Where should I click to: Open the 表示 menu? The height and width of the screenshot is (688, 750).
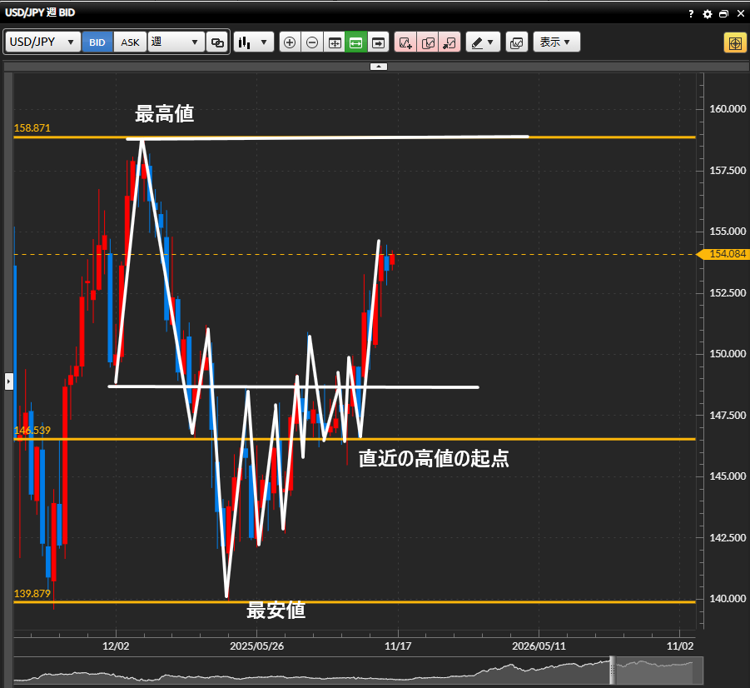(x=555, y=42)
